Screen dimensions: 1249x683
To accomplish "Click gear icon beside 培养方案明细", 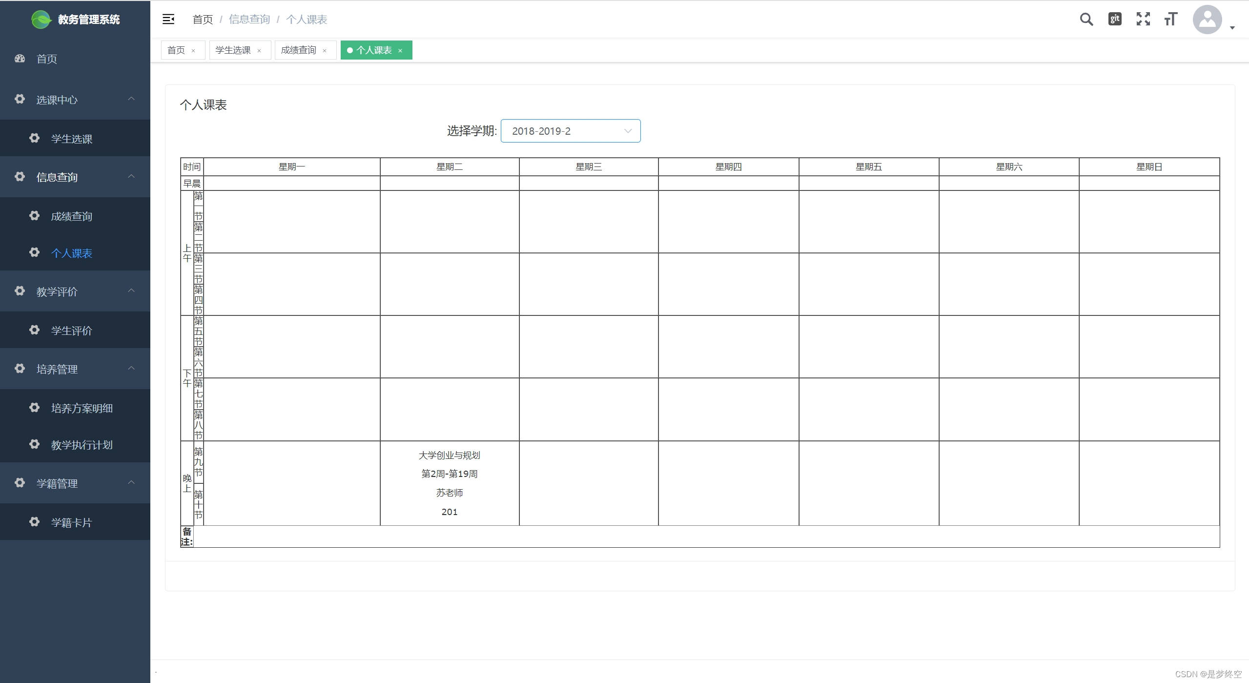I will [x=34, y=408].
